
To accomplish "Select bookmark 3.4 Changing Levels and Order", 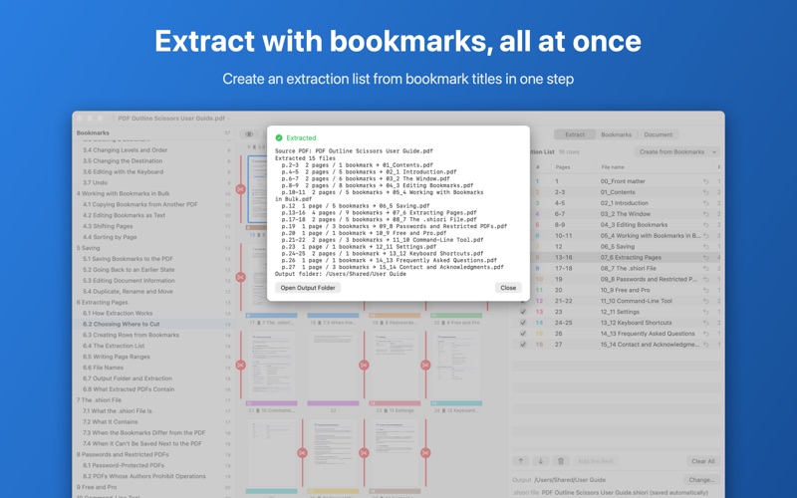I will (x=126, y=150).
